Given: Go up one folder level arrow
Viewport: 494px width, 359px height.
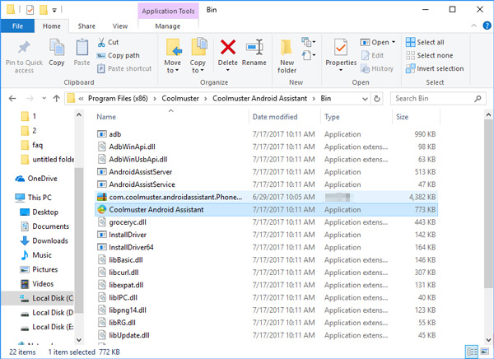Looking at the screenshot, I should (x=56, y=99).
